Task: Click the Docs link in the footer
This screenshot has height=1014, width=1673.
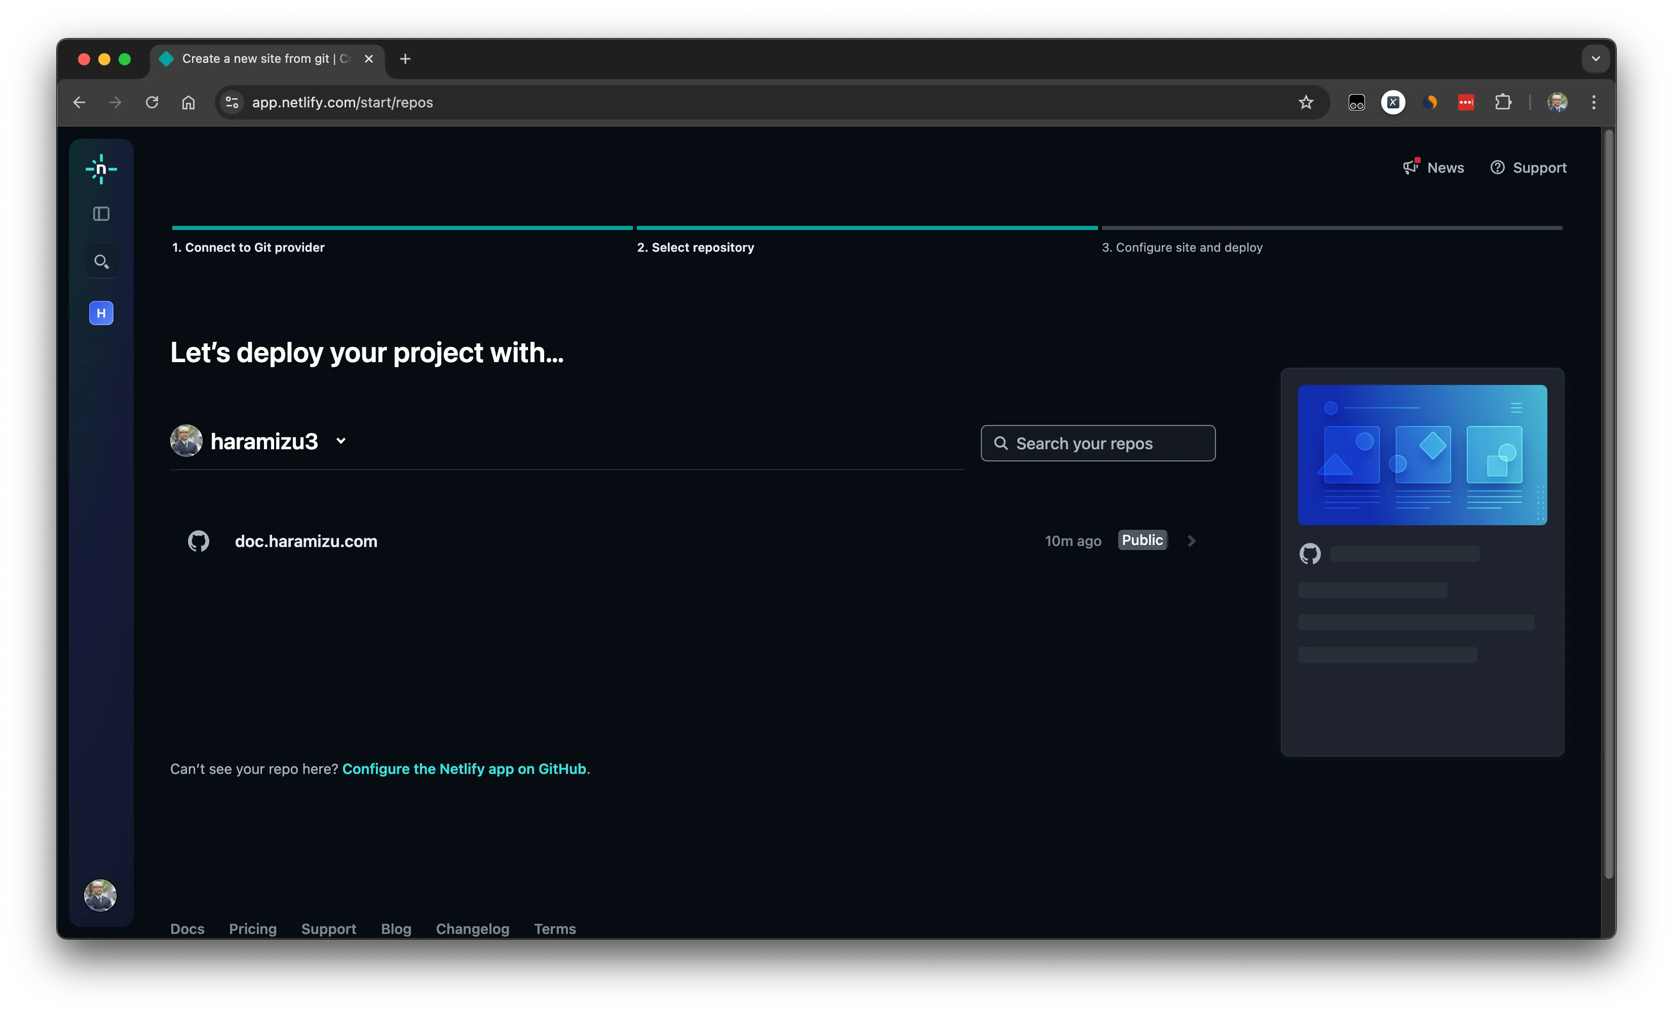Action: [x=186, y=928]
